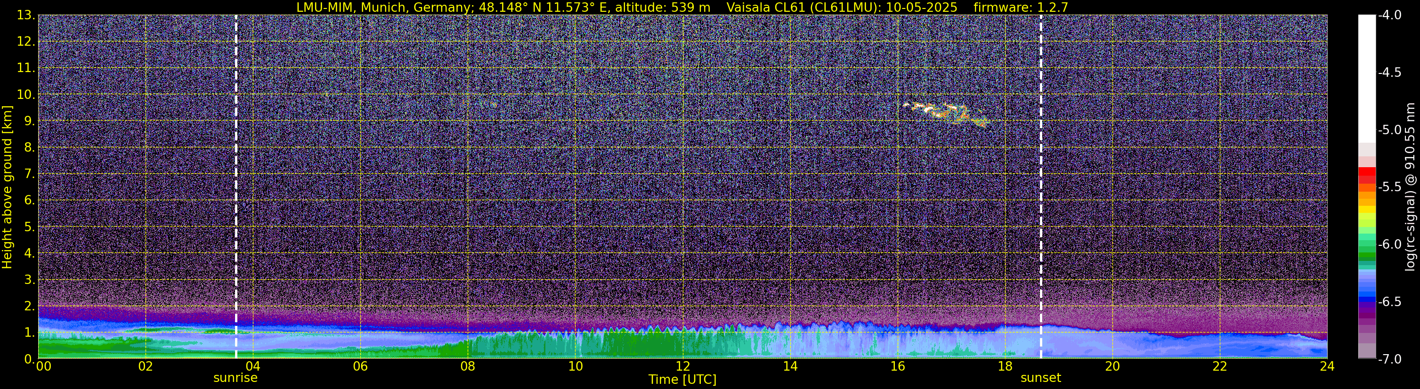1420x389 pixels.
Task: Click the time axis tick label '00'
Action: pyautogui.click(x=43, y=366)
